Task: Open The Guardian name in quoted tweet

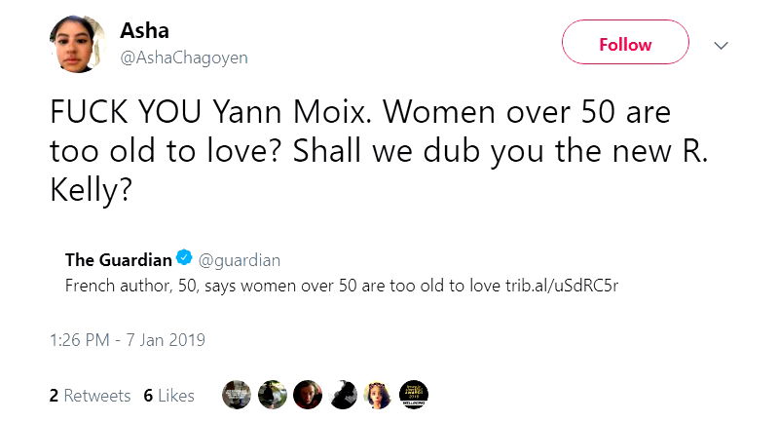Action: tap(118, 259)
